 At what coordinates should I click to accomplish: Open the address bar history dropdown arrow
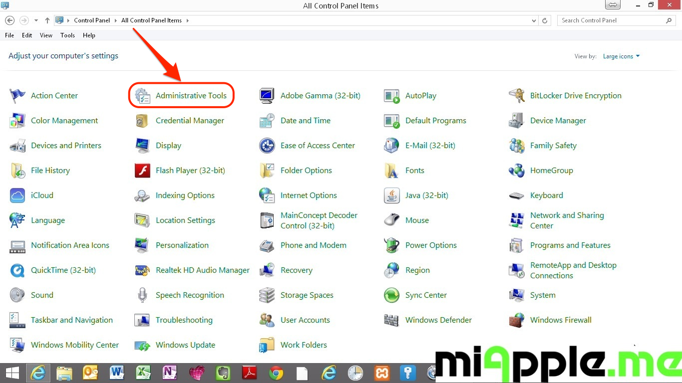click(534, 20)
